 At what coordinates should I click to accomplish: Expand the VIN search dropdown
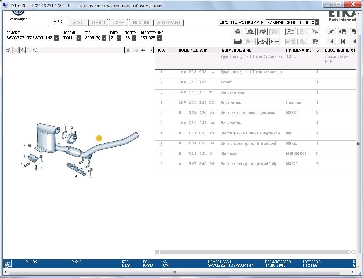[56, 38]
